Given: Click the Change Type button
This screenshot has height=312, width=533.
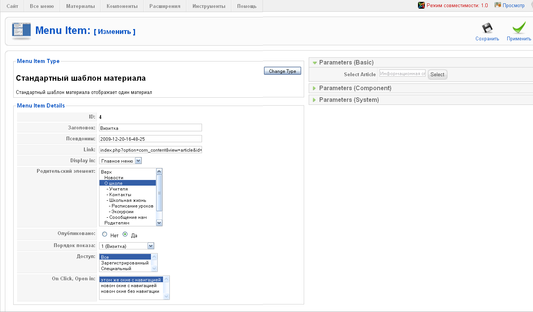Looking at the screenshot, I should point(282,71).
